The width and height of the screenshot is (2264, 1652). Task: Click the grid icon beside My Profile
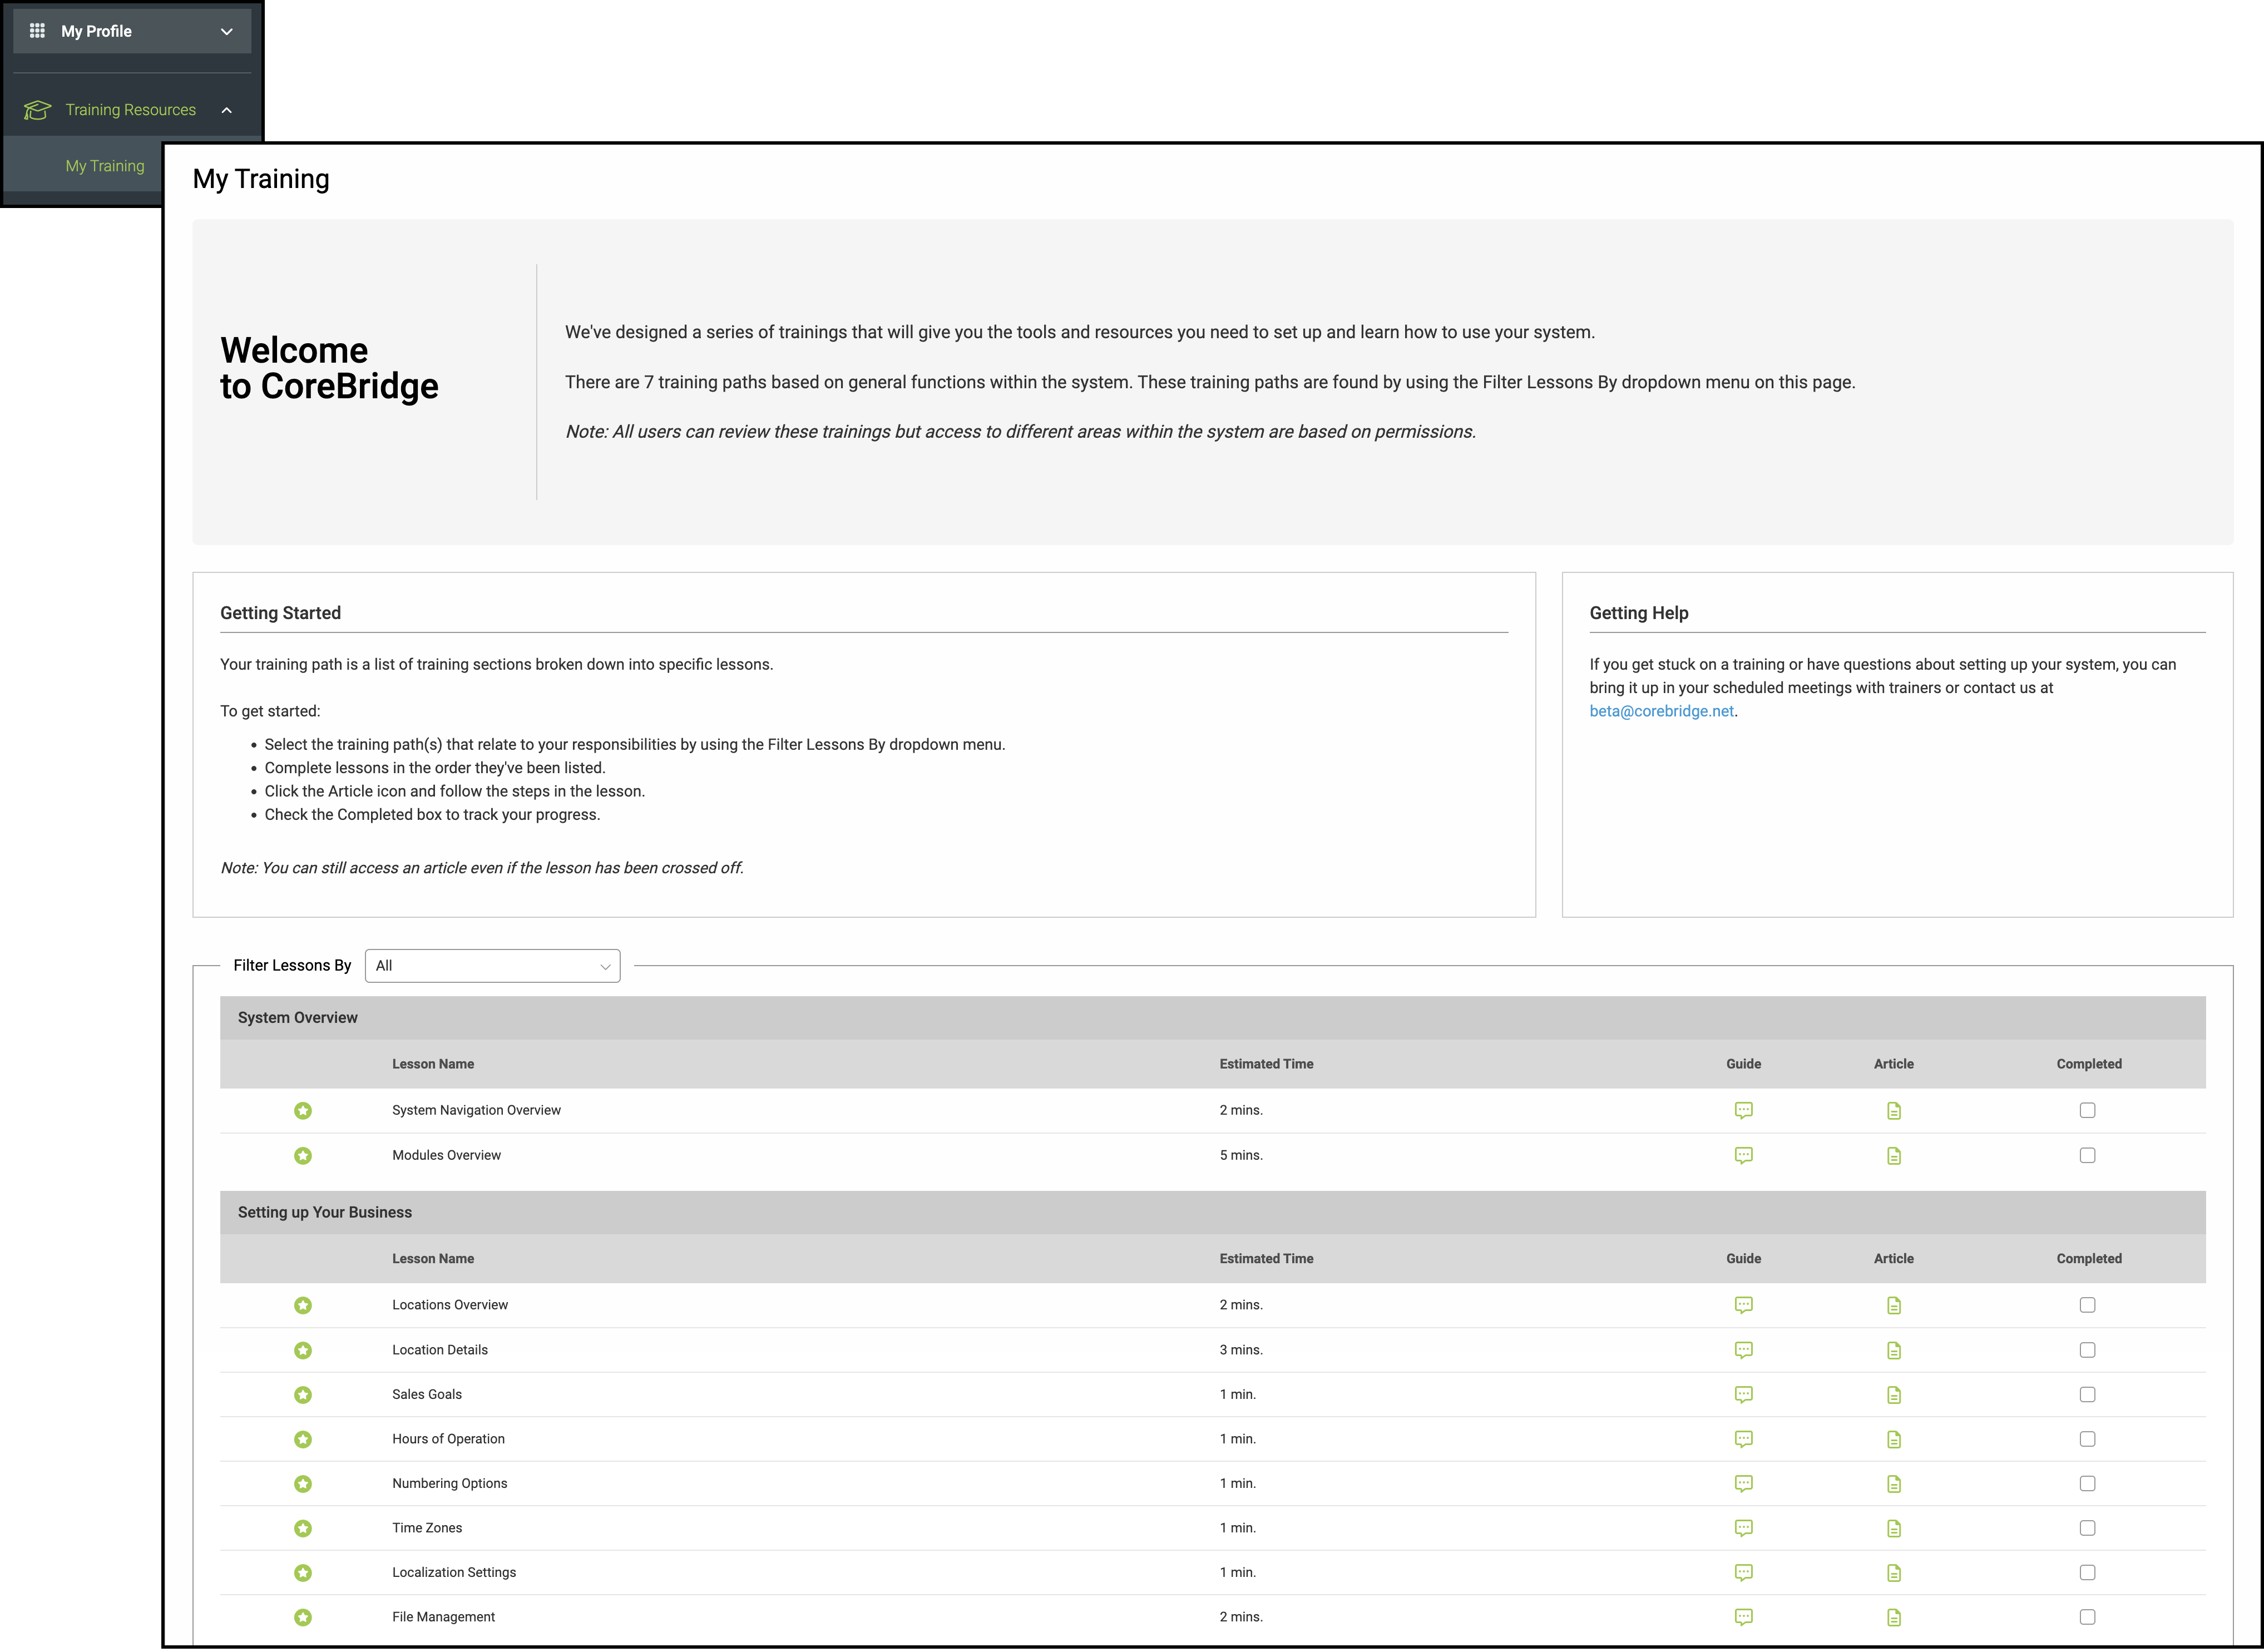pyautogui.click(x=37, y=31)
